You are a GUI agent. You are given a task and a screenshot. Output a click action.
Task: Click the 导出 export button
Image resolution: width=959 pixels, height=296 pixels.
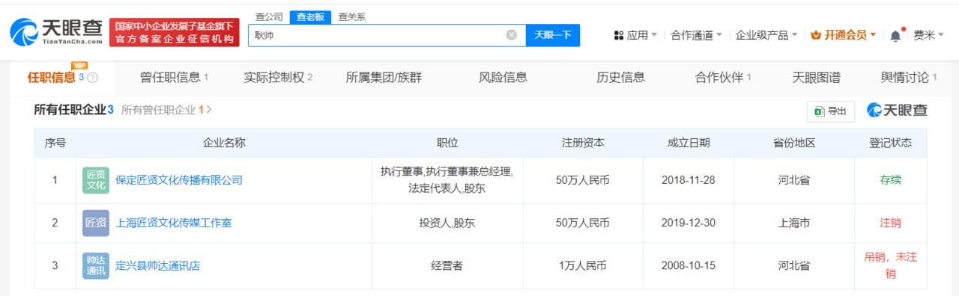pyautogui.click(x=831, y=111)
